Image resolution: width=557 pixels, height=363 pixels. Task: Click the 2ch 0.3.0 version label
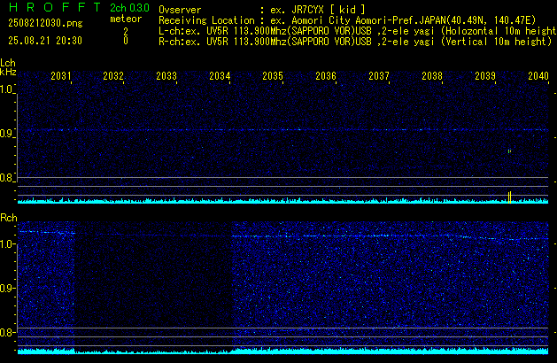click(x=129, y=8)
